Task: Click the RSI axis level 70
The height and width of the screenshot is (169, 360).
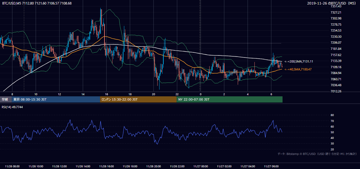Action: (332, 121)
